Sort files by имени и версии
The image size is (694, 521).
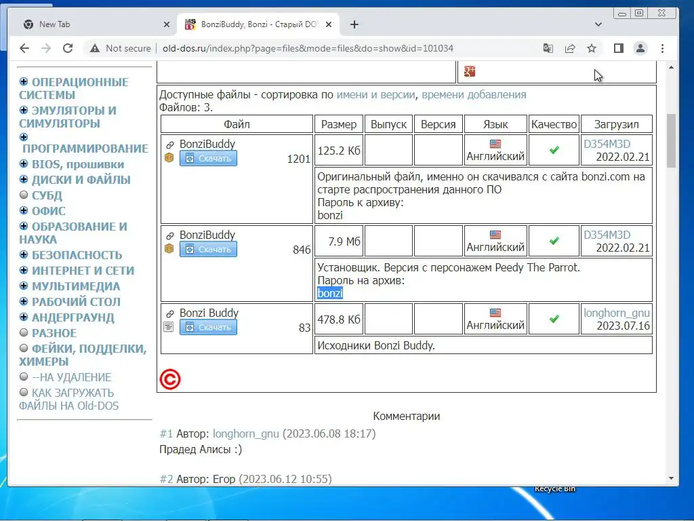pyautogui.click(x=375, y=94)
